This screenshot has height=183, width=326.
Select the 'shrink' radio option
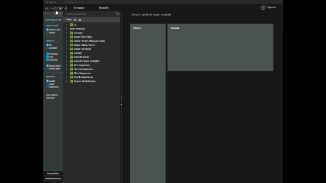[x=47, y=33]
